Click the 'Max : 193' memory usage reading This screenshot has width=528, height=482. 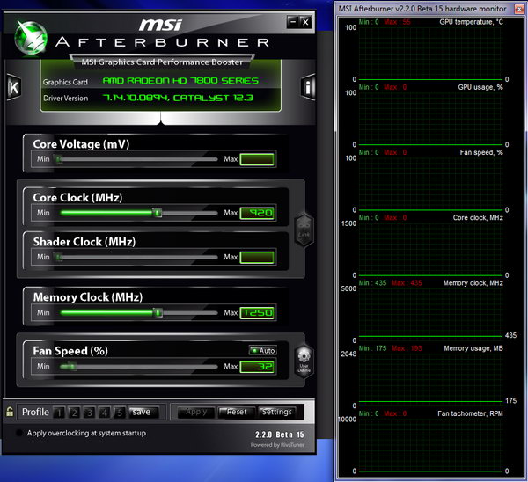click(407, 348)
